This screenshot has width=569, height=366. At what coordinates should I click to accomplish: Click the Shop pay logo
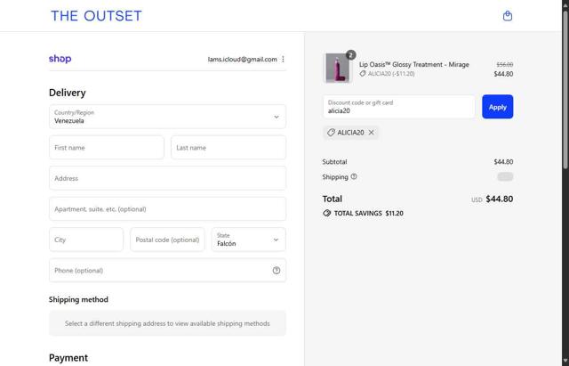click(60, 59)
